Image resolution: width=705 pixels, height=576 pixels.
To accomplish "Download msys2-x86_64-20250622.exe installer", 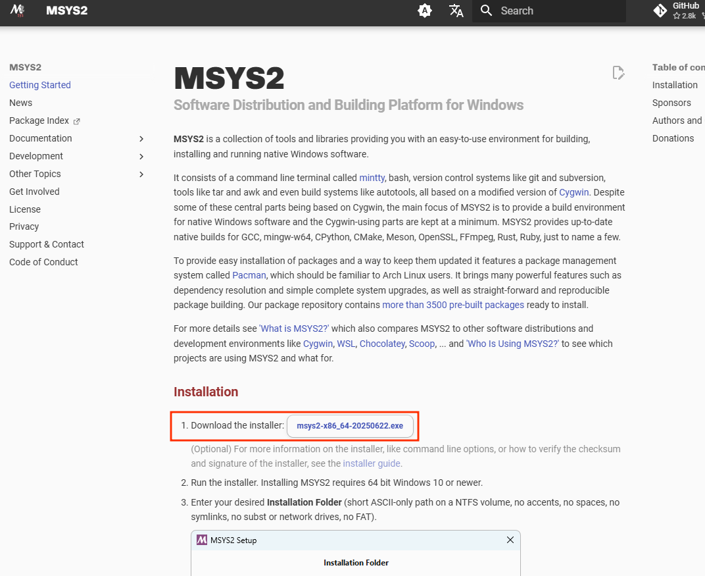I will click(x=350, y=426).
